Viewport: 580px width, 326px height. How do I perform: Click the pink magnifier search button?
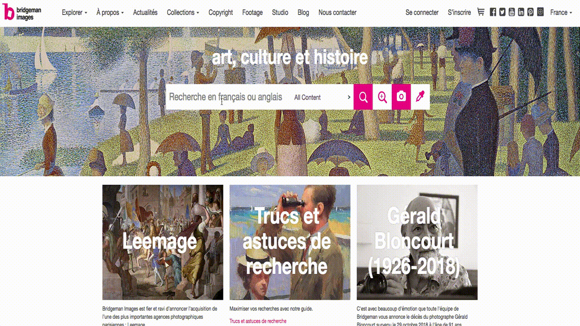(x=363, y=97)
